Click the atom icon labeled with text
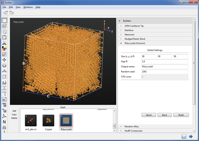199x141 pixels. coord(4,105)
